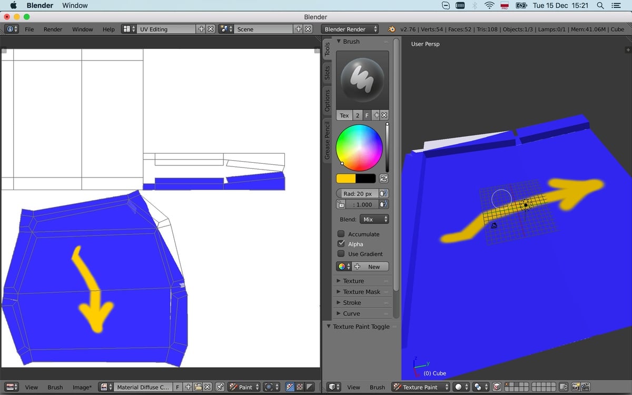Disable the Alpha checkbox

point(341,244)
